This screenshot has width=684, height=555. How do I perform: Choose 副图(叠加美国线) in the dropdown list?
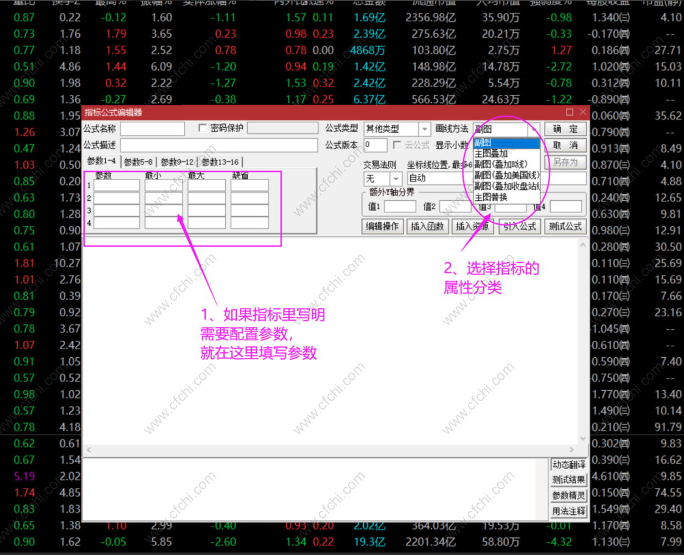pyautogui.click(x=506, y=175)
